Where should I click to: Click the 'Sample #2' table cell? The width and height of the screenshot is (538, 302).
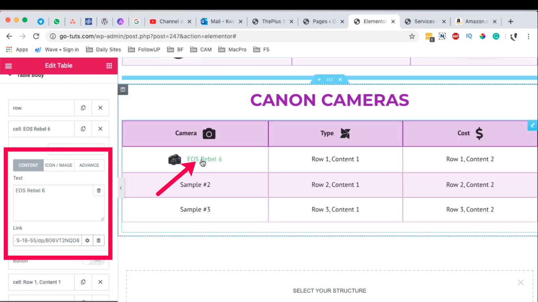pos(195,185)
